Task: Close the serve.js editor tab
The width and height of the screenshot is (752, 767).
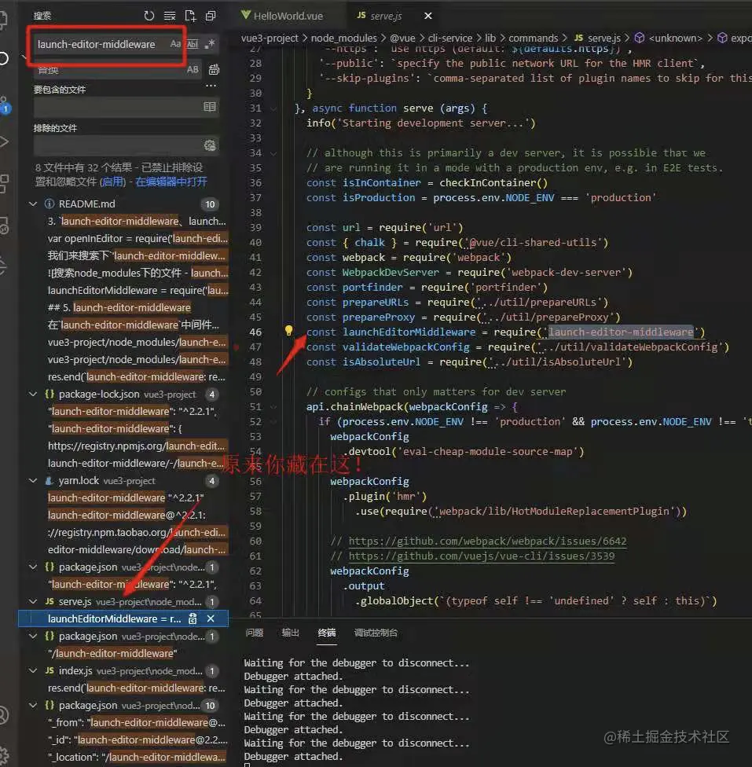Action: (428, 16)
